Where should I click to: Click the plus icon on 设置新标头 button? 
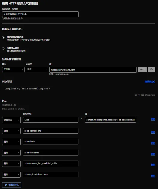[6, 185]
